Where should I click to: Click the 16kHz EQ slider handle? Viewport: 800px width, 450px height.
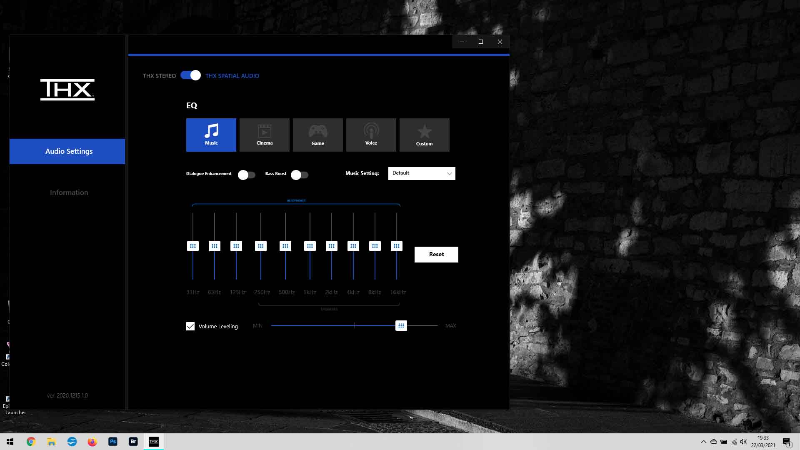(397, 246)
